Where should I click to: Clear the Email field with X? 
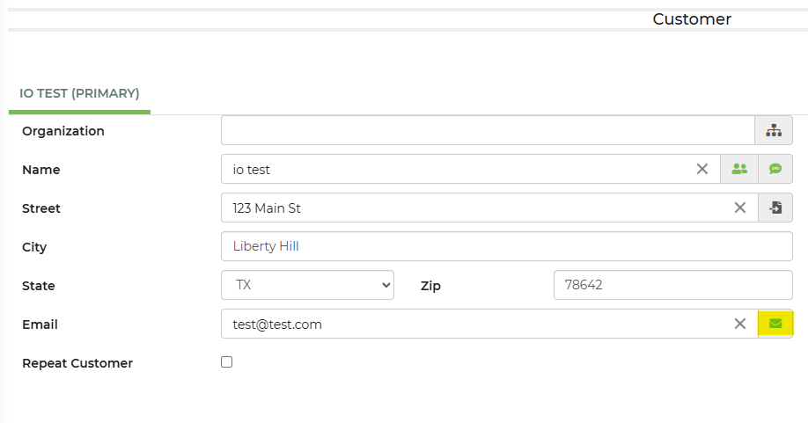tap(740, 324)
